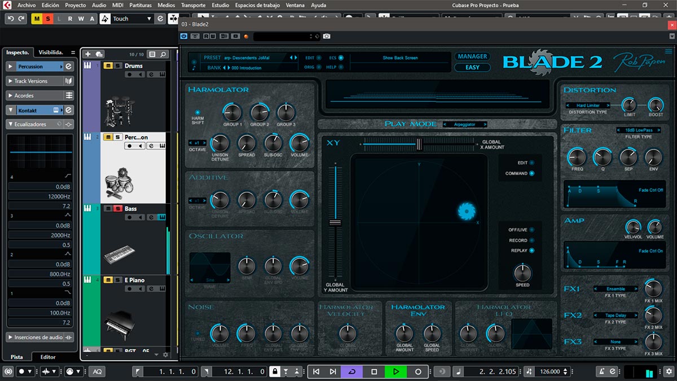Click the EASY button in Blade 2

pos(472,68)
